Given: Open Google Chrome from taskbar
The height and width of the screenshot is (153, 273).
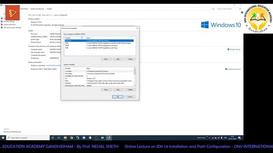Looking at the screenshot, I should [71, 138].
